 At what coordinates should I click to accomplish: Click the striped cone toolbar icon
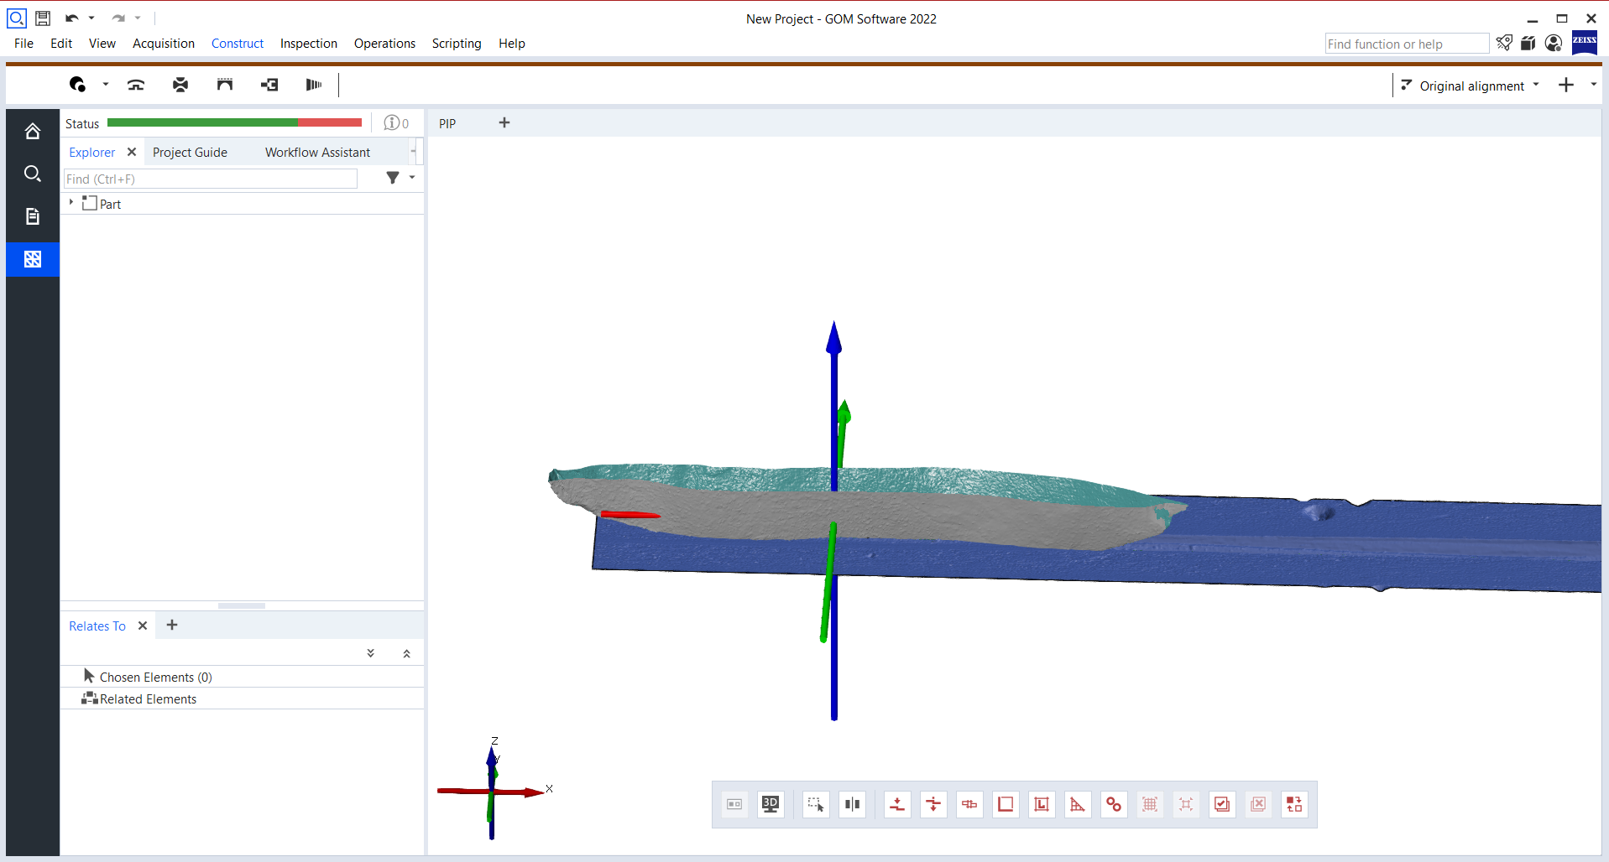pyautogui.click(x=314, y=85)
